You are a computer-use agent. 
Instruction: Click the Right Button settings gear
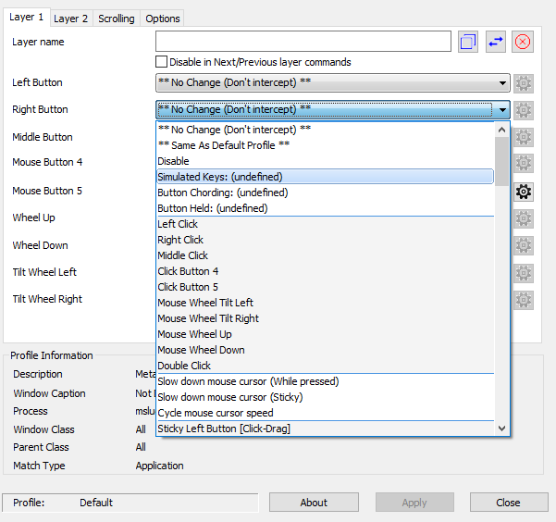(x=524, y=110)
